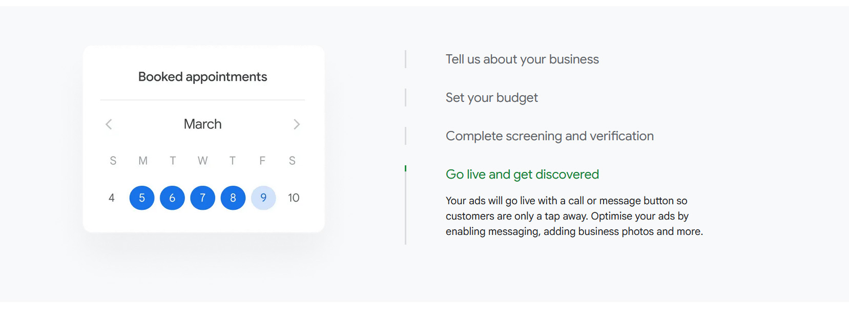Expand 'Complete screening and verification' step

[x=549, y=136]
